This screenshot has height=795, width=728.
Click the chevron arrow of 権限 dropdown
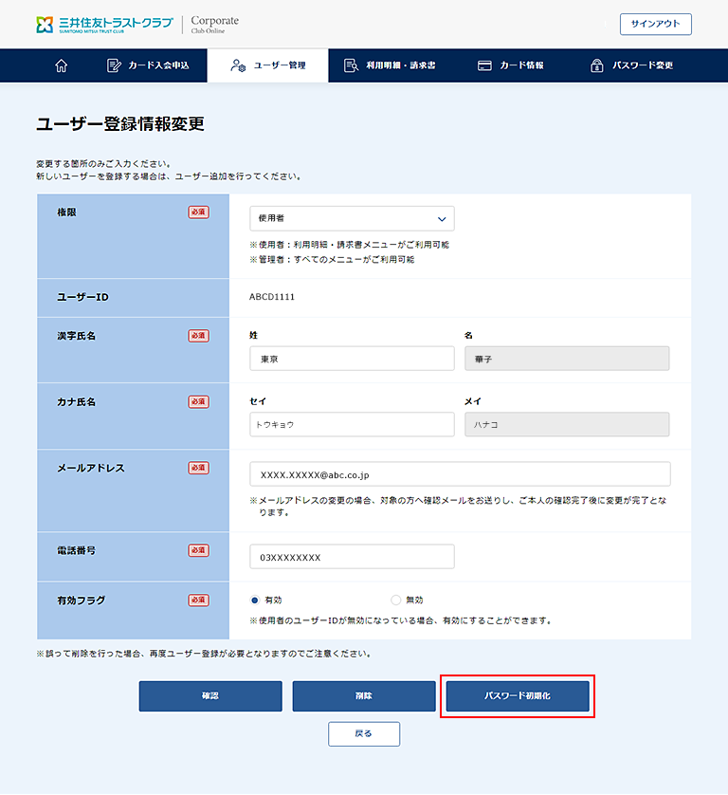[x=442, y=219]
